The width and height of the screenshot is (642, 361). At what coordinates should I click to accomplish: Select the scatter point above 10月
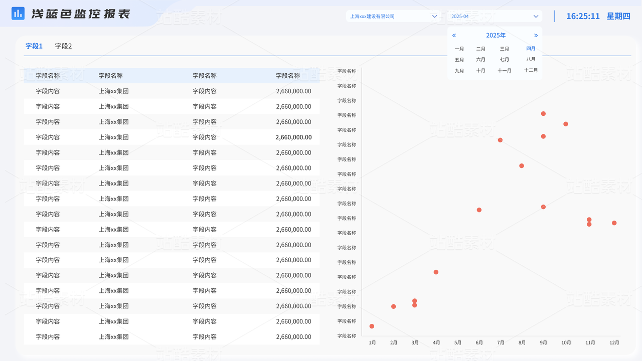pos(566,124)
